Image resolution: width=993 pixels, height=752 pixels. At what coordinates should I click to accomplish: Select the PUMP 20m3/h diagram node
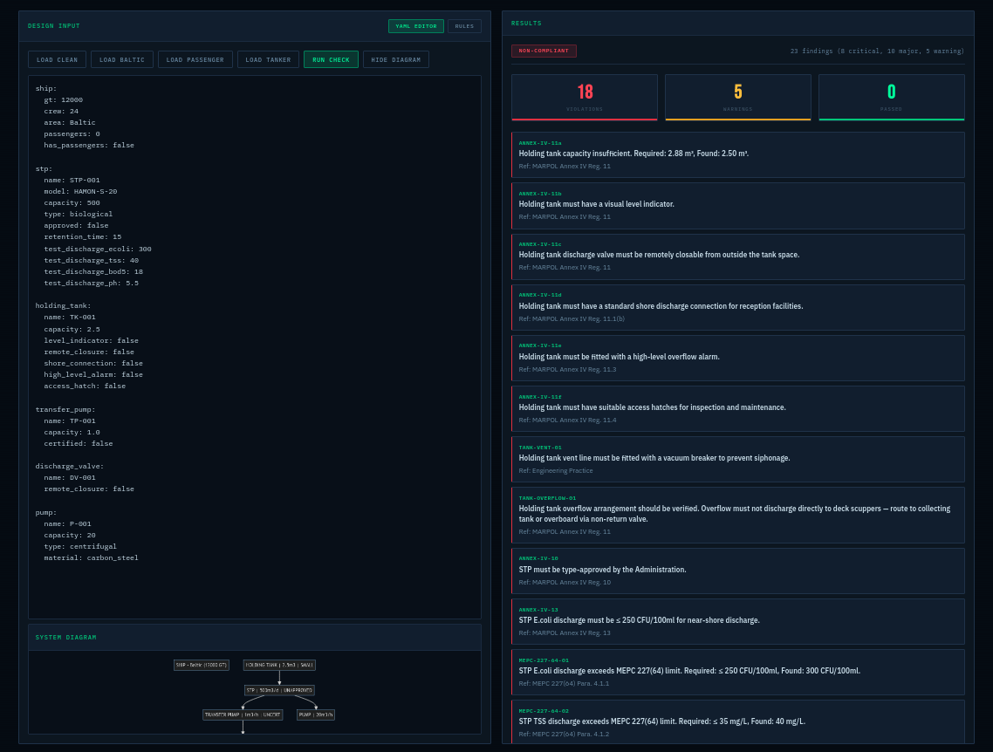(315, 714)
